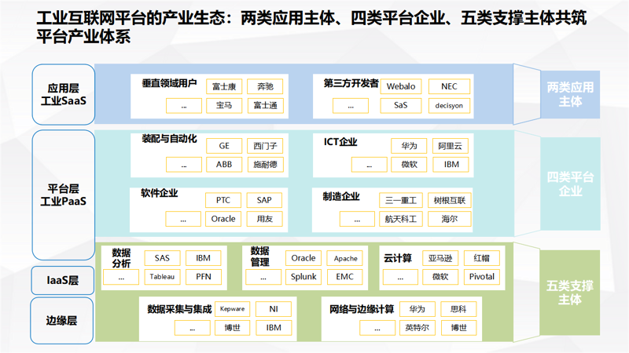This screenshot has height=353, width=629.
Task: Click the GE box
Action: 224,146
